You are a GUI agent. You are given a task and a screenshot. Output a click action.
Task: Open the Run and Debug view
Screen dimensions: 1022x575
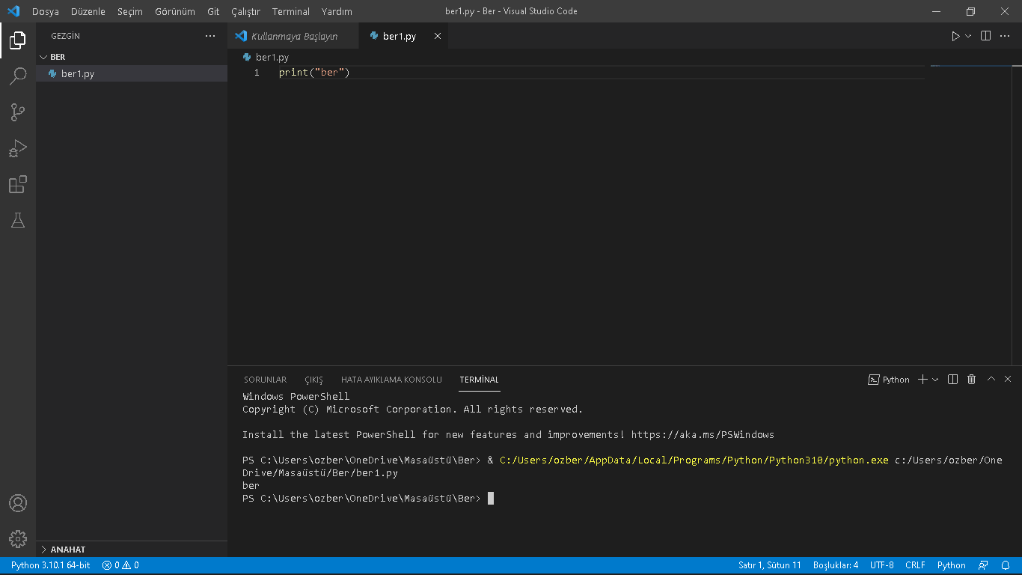click(x=18, y=148)
